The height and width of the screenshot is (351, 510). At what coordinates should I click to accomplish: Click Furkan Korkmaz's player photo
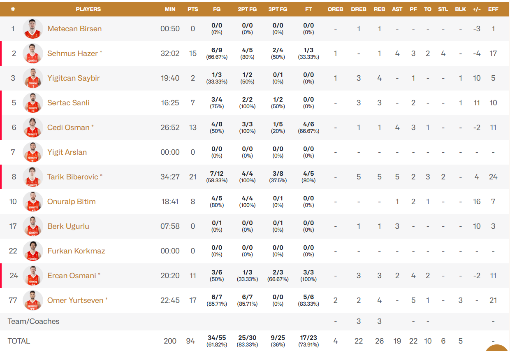click(33, 251)
